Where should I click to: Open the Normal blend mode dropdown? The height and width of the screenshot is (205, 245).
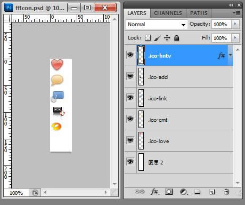point(157,25)
